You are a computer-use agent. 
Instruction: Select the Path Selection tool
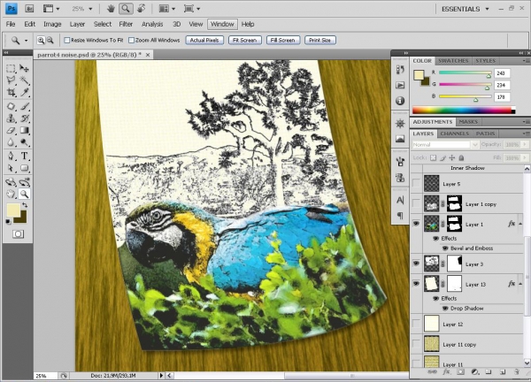[11, 168]
